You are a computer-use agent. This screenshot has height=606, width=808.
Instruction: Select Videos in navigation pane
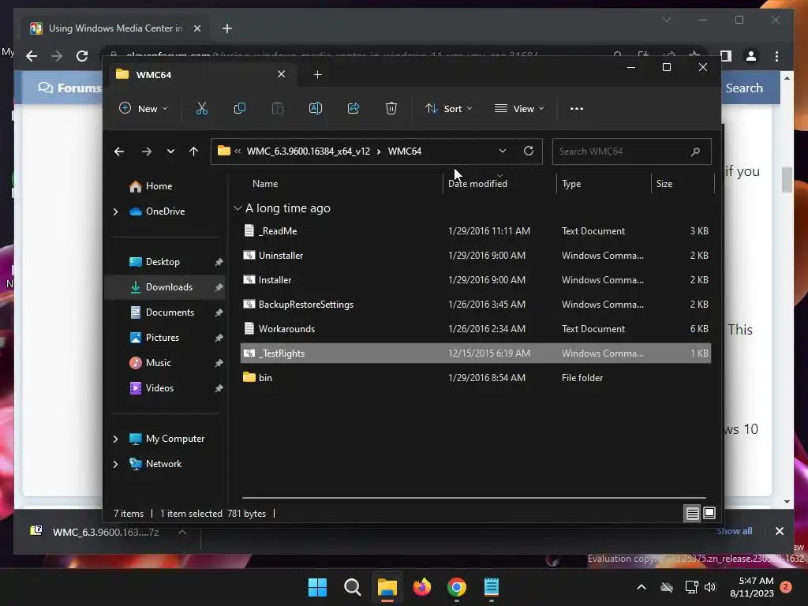(x=166, y=388)
